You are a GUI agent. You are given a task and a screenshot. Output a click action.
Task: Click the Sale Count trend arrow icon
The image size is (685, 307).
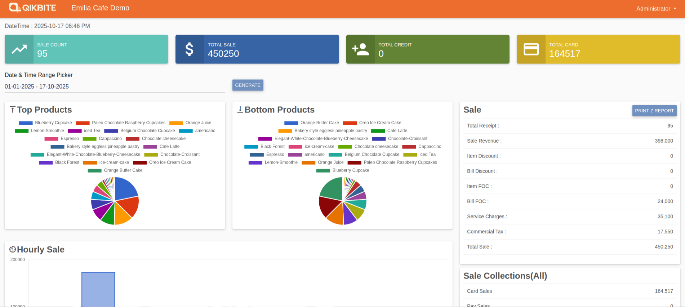pos(19,49)
